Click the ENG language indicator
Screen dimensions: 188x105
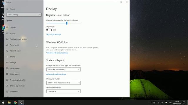point(170,103)
